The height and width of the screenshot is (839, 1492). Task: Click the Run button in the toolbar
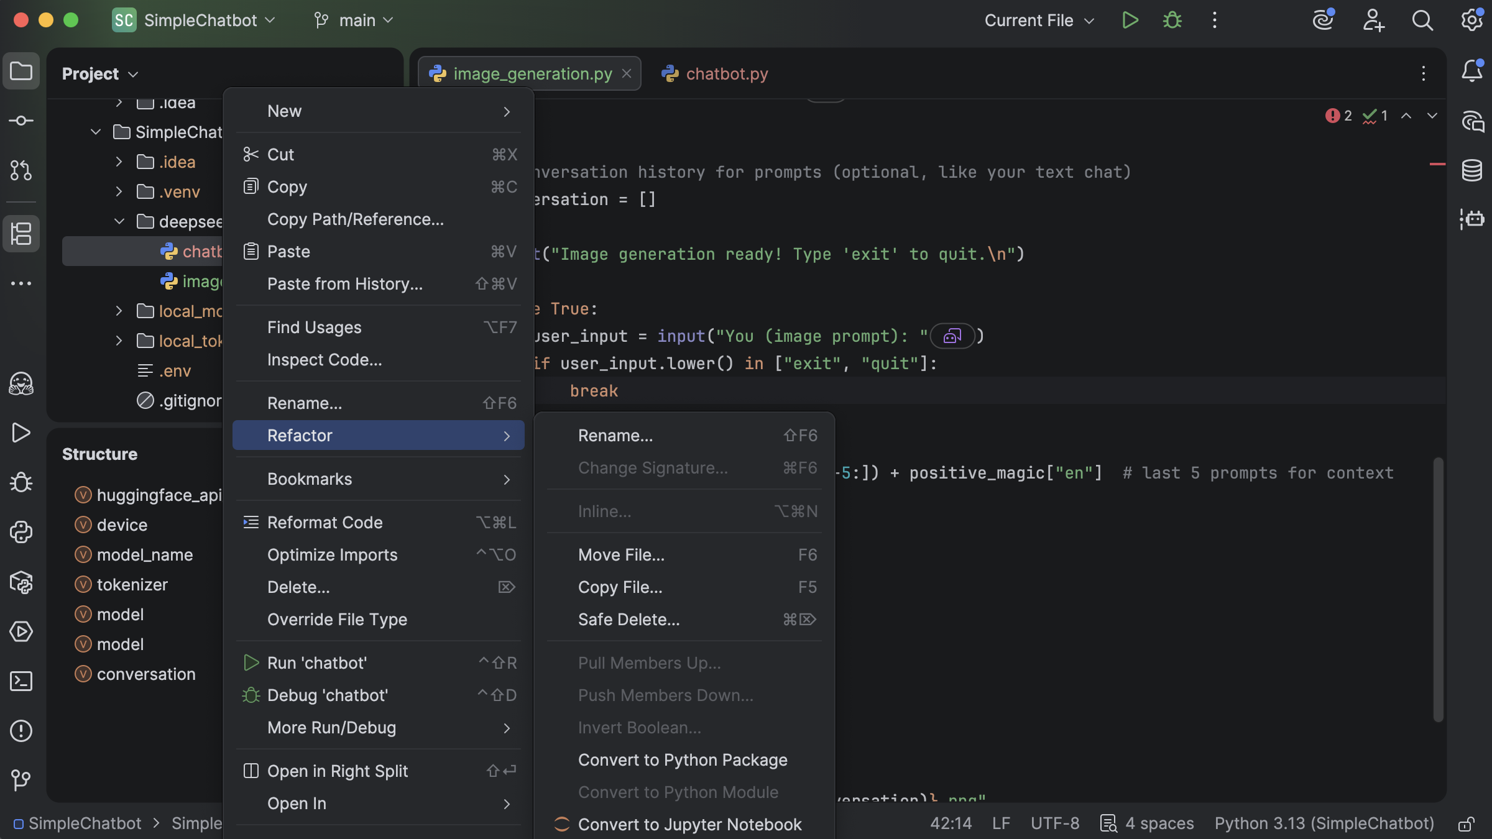tap(1130, 20)
